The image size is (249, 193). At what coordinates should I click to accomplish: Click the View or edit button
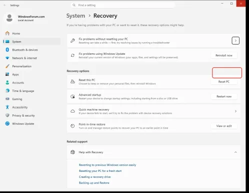coord(224,126)
